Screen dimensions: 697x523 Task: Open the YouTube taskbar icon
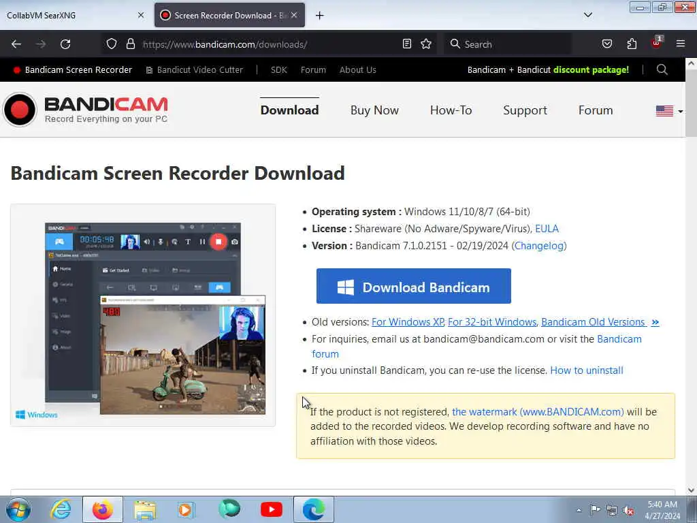click(272, 509)
